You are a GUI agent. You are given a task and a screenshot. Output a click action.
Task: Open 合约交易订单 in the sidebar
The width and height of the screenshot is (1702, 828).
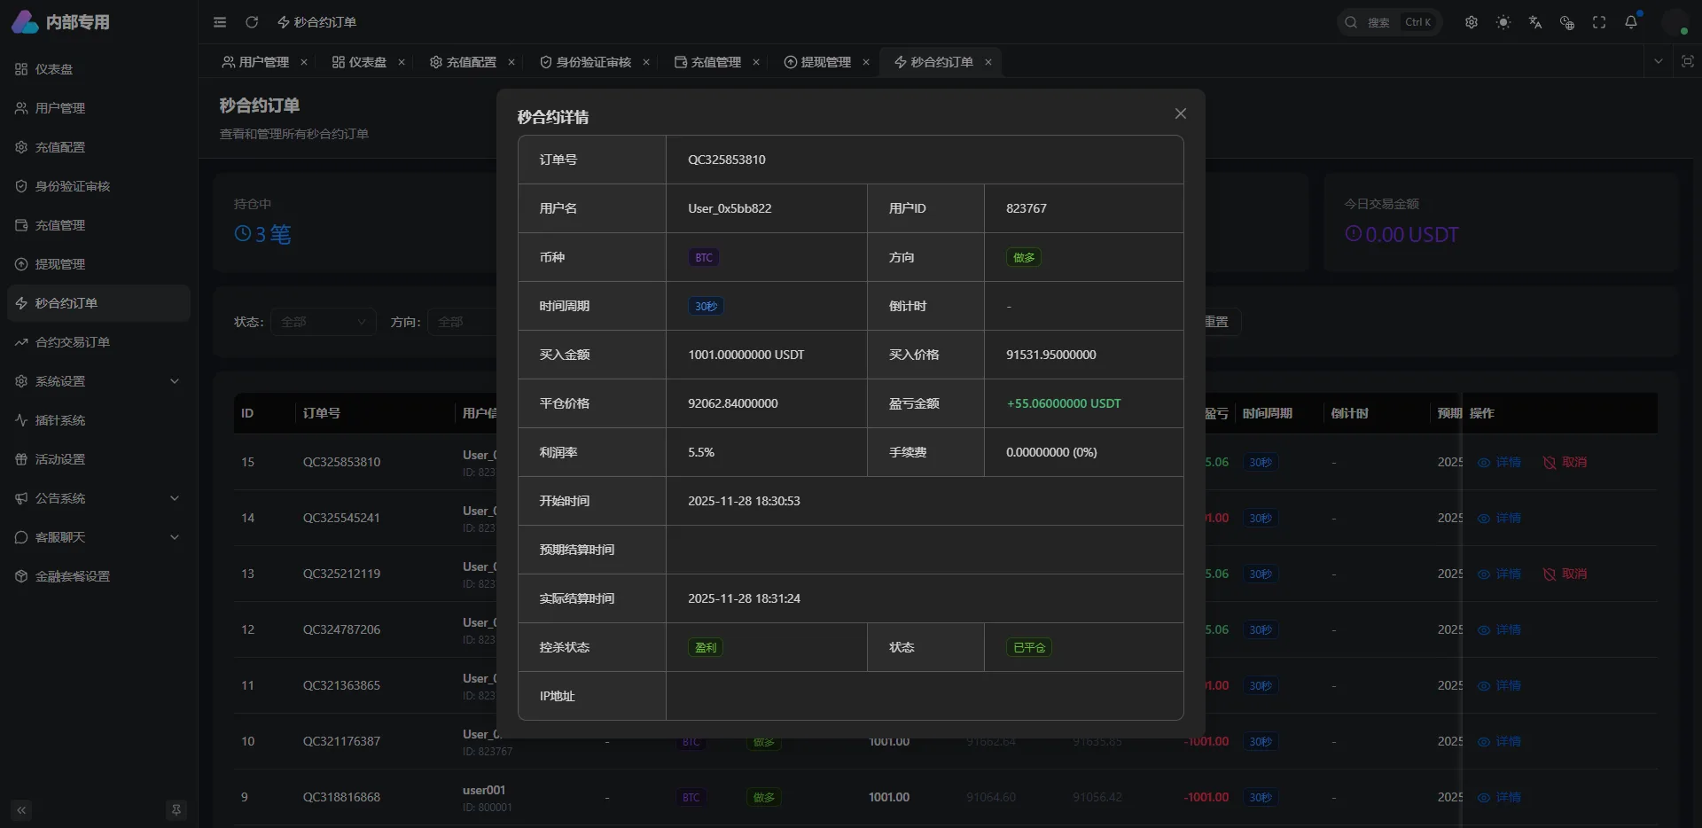[73, 342]
